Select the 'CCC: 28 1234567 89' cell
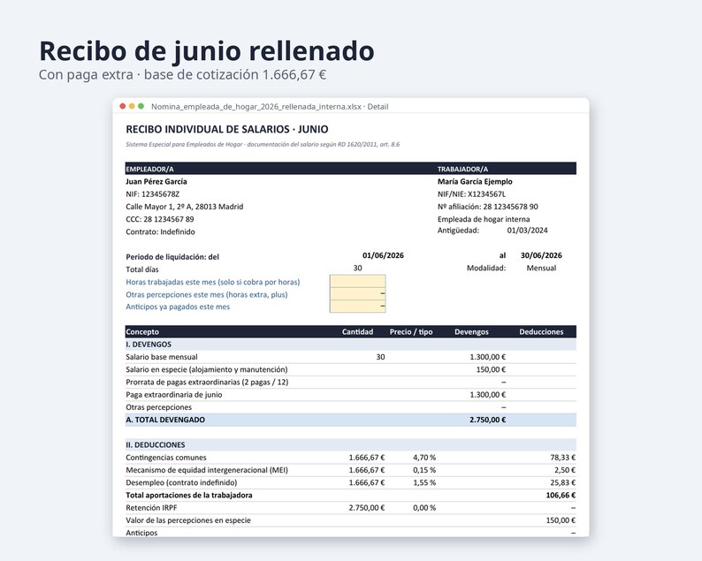 coord(160,219)
